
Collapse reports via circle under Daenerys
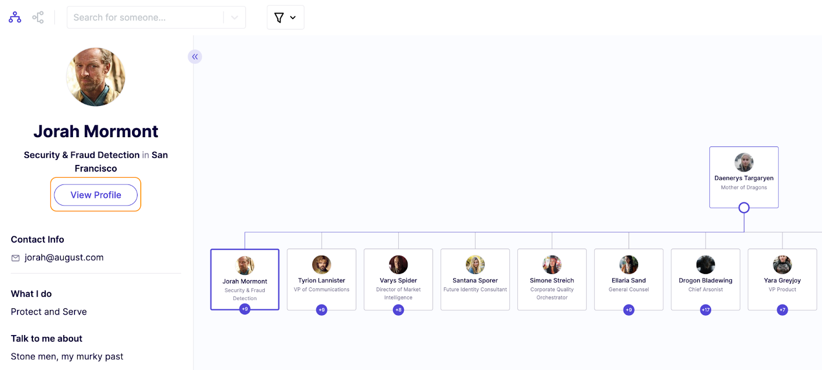click(x=744, y=208)
